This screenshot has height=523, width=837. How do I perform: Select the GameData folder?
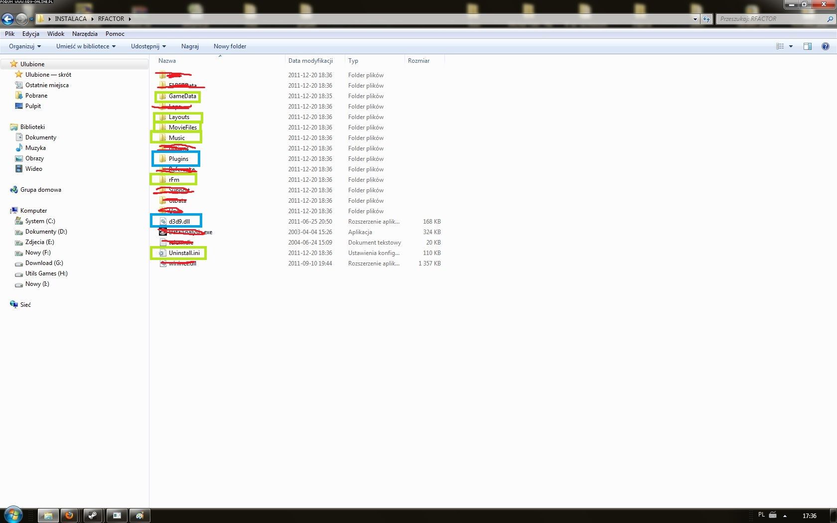pos(182,96)
